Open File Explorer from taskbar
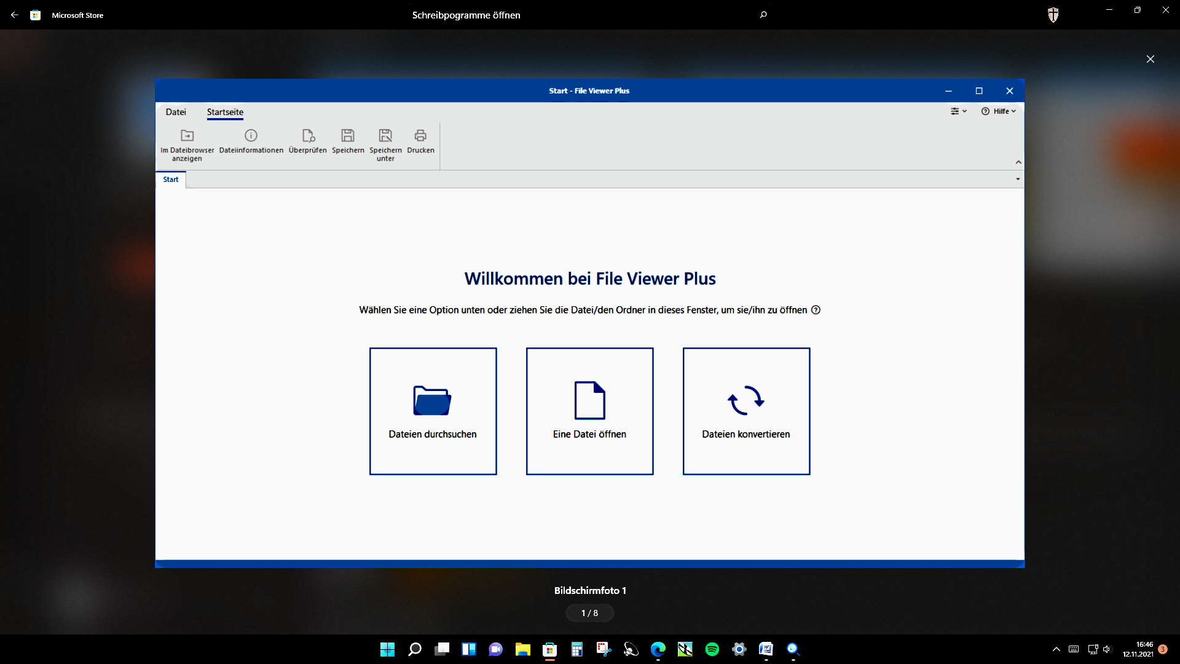The image size is (1180, 664). [x=523, y=649]
